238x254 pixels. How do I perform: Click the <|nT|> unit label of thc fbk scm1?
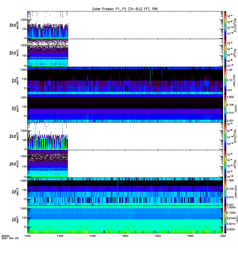coord(237,219)
